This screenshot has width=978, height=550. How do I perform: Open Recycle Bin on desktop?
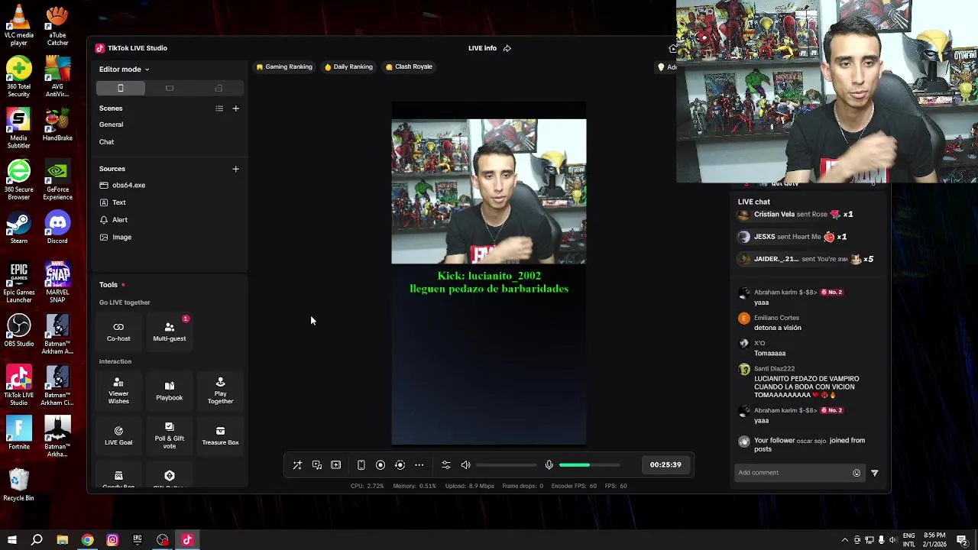18,485
